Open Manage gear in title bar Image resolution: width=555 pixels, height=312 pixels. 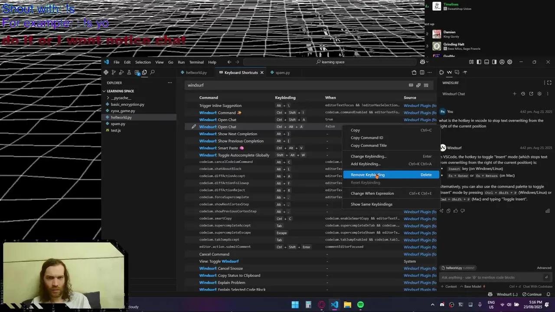tap(509, 62)
